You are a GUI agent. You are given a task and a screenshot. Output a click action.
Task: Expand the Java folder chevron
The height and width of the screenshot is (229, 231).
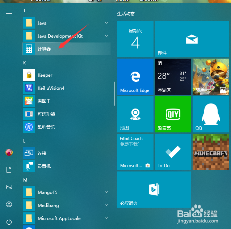tap(106, 23)
